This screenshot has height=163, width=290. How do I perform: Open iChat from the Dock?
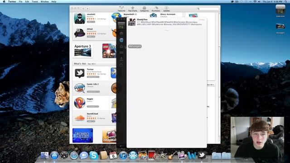84,156
